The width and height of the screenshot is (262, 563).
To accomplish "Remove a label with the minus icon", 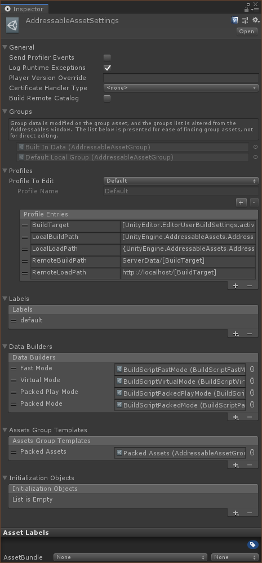I will [250, 334].
